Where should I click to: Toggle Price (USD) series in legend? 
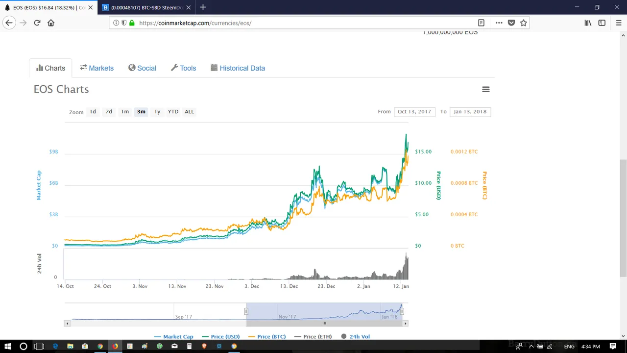[x=220, y=337]
